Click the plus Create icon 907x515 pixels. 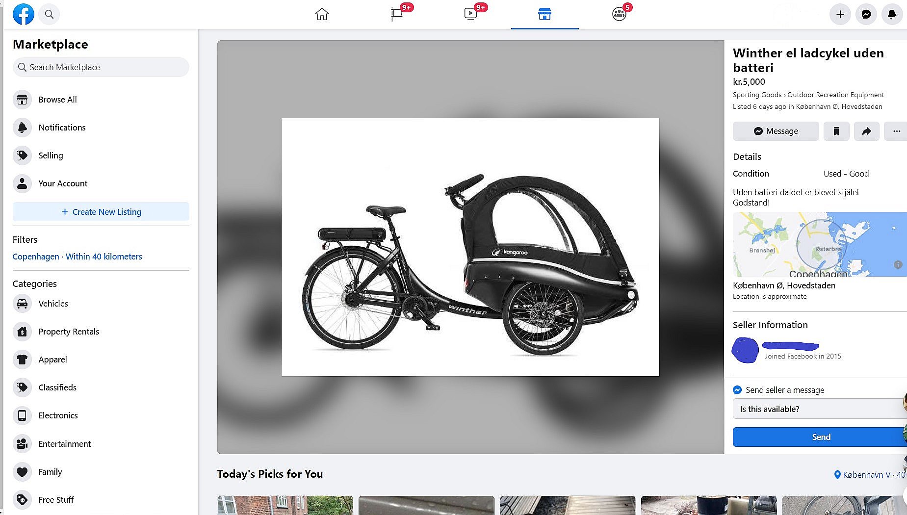(840, 14)
